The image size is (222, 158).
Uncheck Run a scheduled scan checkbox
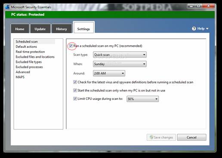71,46
